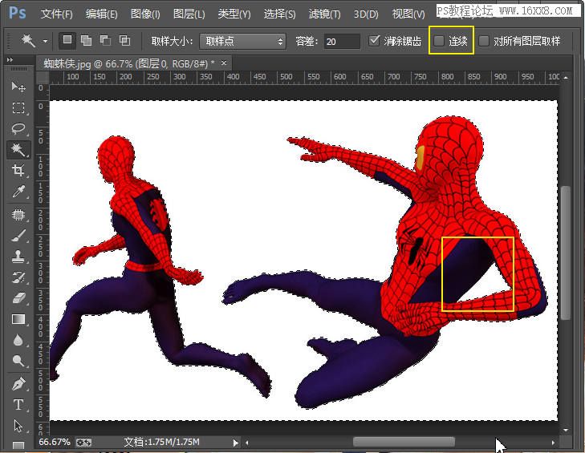The height and width of the screenshot is (453, 585).
Task: Open status bar preview icon beside zoom
Action: (83, 443)
